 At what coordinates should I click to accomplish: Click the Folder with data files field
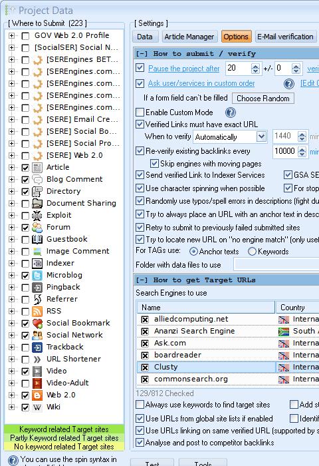click(276, 264)
